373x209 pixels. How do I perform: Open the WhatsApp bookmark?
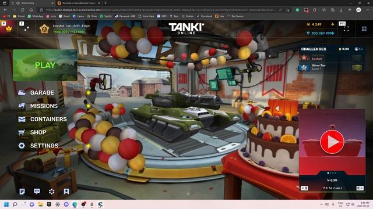pyautogui.click(x=35, y=16)
